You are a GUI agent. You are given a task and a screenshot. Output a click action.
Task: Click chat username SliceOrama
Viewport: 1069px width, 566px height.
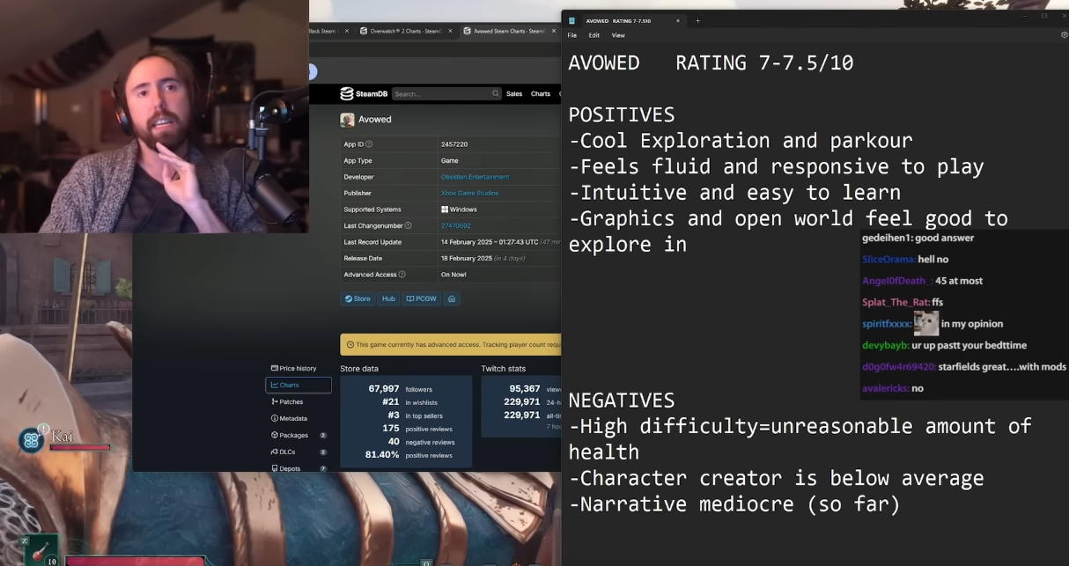888,260
